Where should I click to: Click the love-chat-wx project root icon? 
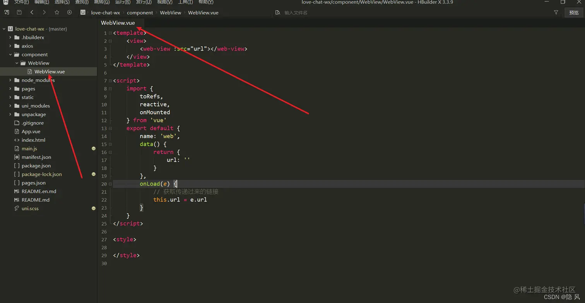tap(10, 29)
